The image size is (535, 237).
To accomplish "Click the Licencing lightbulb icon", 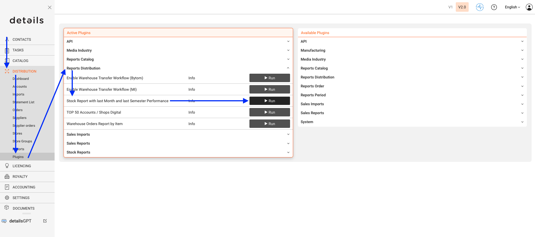I will [x=7, y=166].
